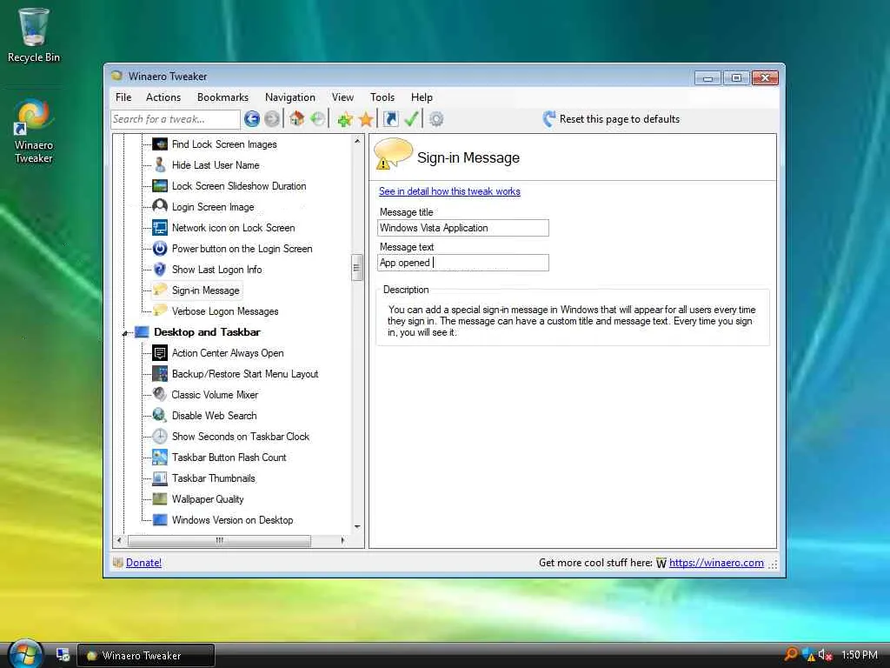Click Winaero Tweaker taskbar button
890x668 pixels.
(x=146, y=655)
